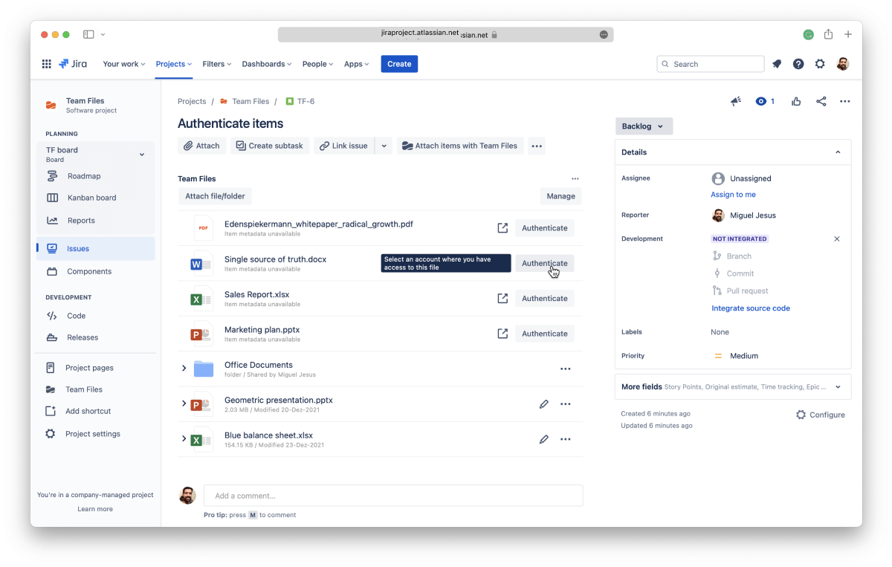Screen dimensions: 892x567
Task: Open Apps menu
Action: tap(357, 64)
